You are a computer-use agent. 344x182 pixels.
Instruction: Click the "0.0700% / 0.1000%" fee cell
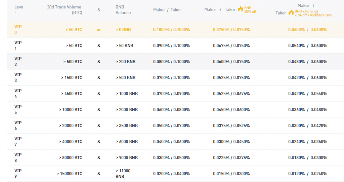(x=172, y=78)
